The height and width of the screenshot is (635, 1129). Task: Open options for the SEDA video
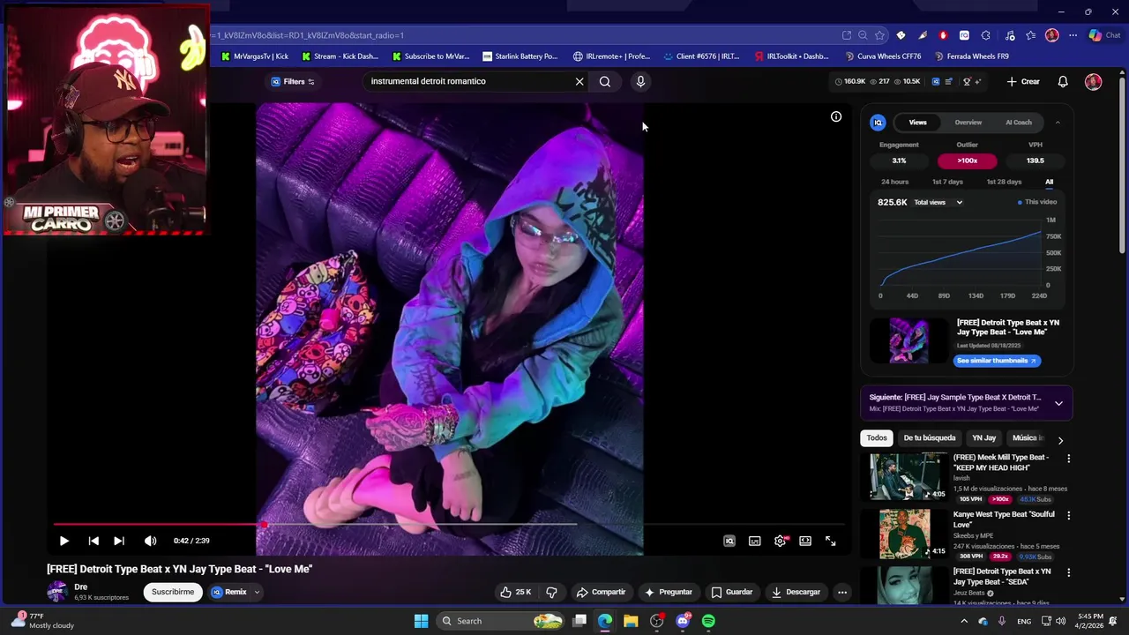1068,572
